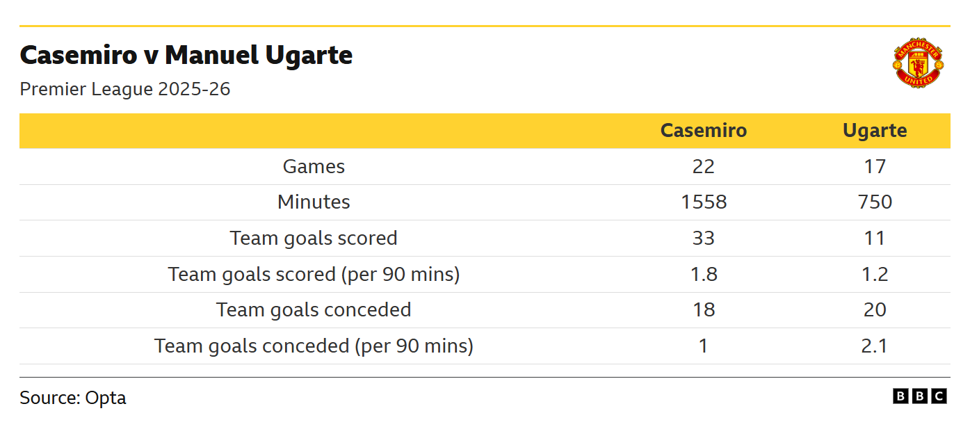Click the 'Casemiro v Manuel Ugarte' title
The width and height of the screenshot is (970, 436).
pos(186,55)
